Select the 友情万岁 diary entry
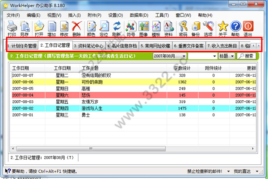 (x=134, y=102)
